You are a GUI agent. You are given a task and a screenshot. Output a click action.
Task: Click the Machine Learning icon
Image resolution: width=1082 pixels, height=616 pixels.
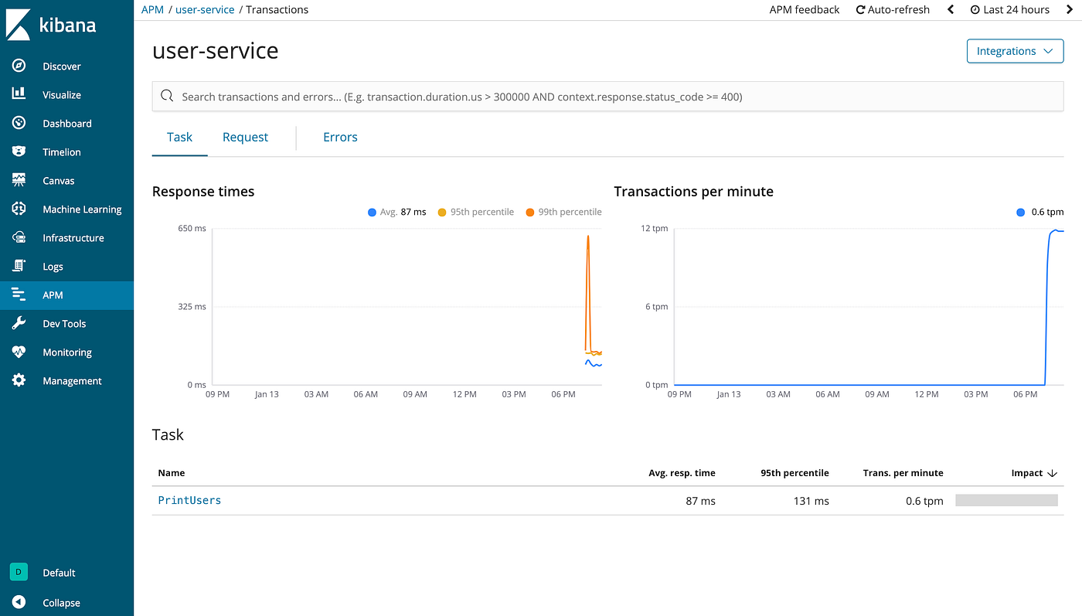pyautogui.click(x=19, y=209)
